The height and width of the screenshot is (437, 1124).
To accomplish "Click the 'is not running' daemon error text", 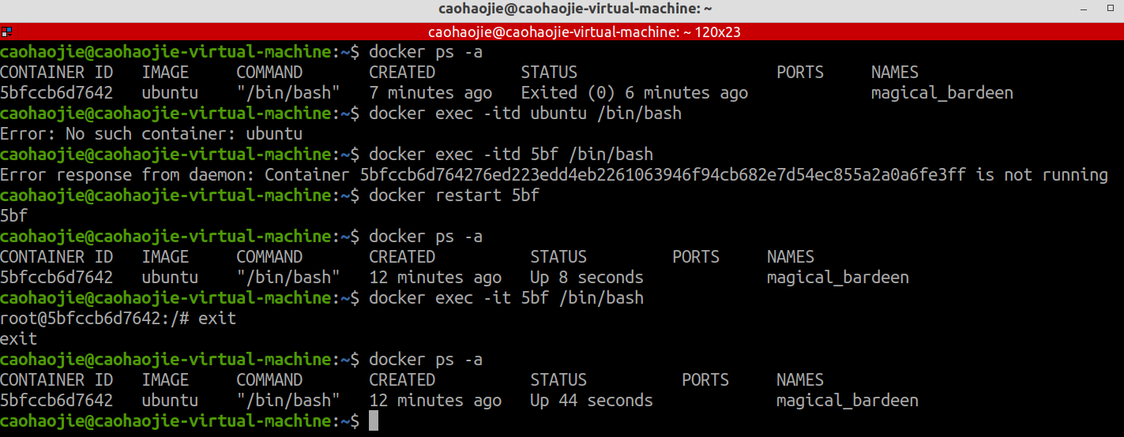I will pyautogui.click(x=1042, y=175).
